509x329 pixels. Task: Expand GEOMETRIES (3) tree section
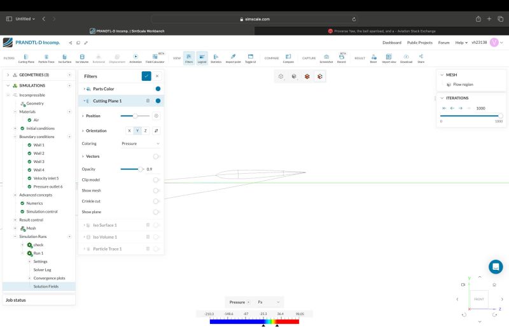(x=8, y=75)
